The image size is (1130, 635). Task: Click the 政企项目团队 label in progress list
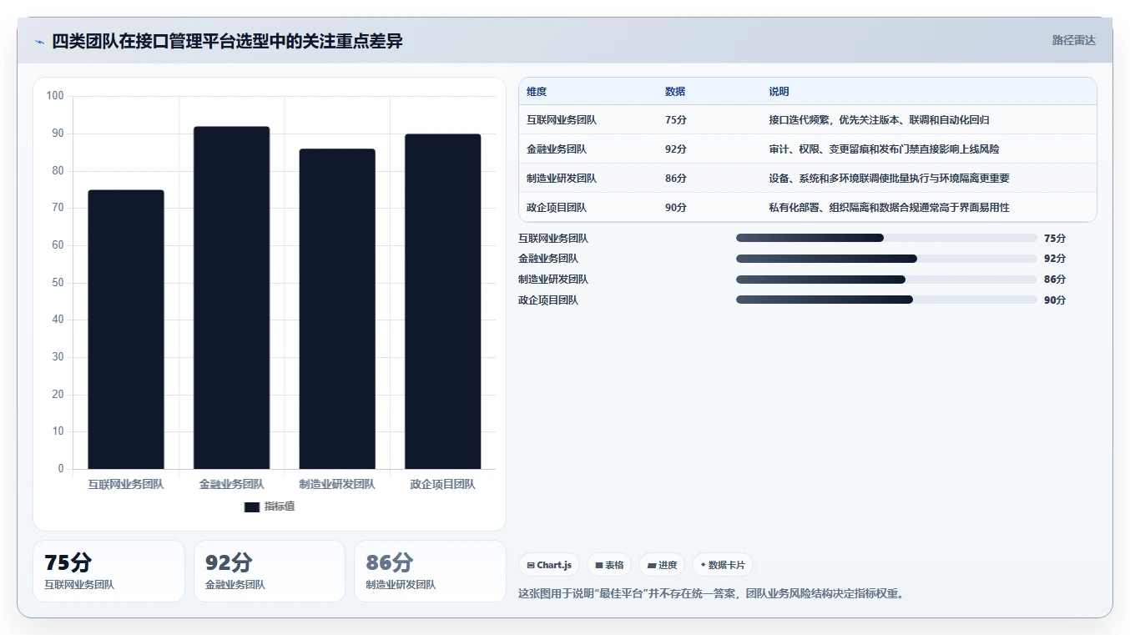(548, 300)
